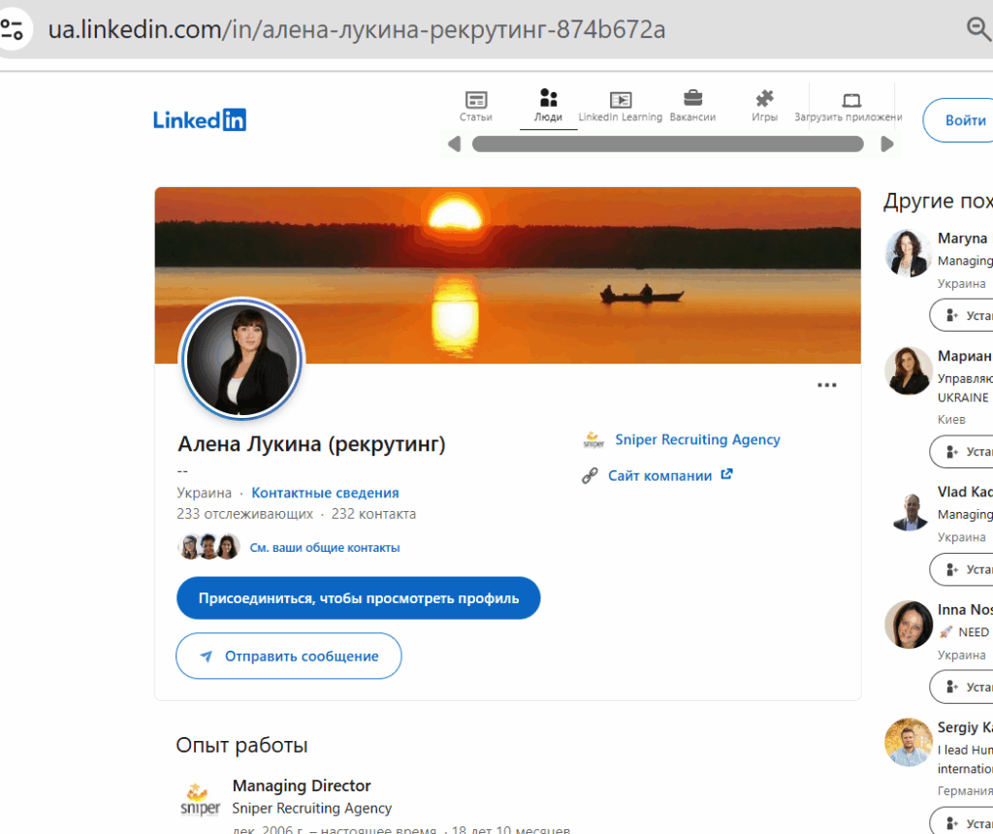Open Sergiy's profile name link
This screenshot has height=834, width=993.
[965, 727]
